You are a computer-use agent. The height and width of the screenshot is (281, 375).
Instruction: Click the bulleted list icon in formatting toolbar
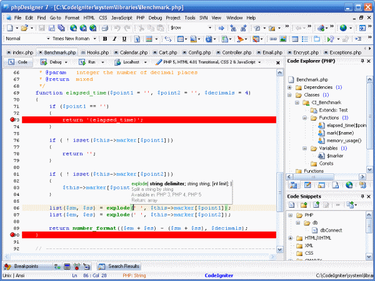pyautogui.click(x=305, y=39)
